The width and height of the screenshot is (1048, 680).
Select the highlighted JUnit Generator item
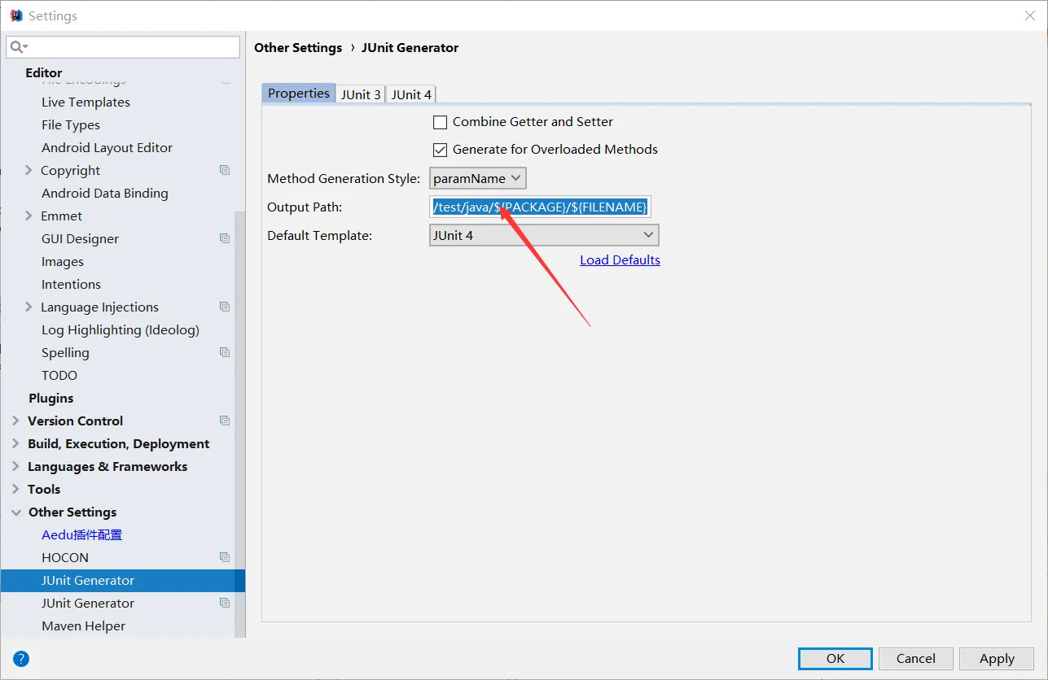122,580
